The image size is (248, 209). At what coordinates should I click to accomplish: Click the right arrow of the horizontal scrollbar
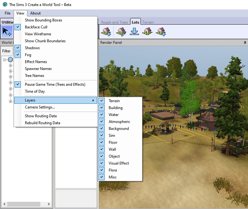[49, 204]
